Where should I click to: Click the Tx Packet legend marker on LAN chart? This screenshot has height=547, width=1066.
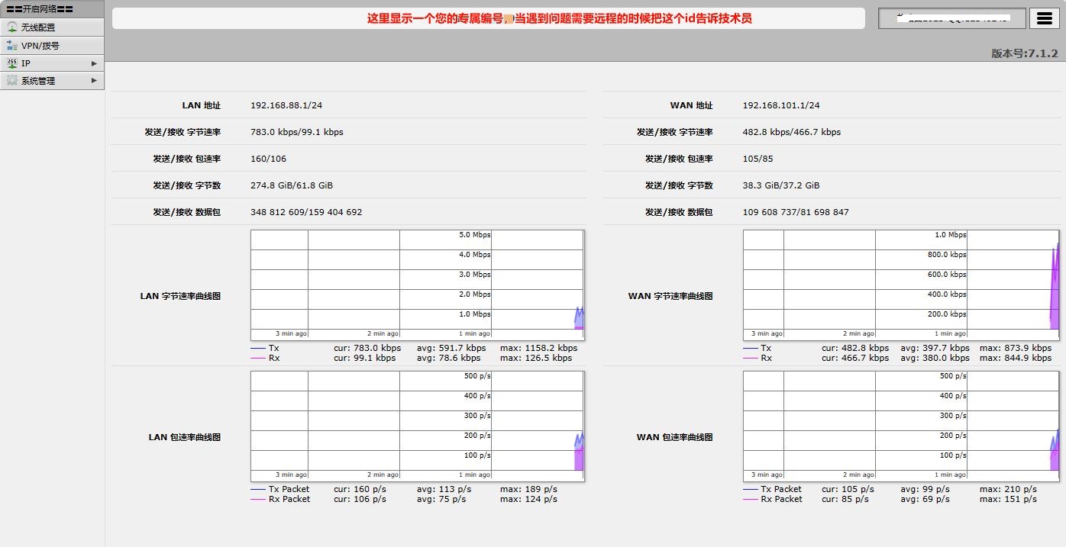coord(260,489)
